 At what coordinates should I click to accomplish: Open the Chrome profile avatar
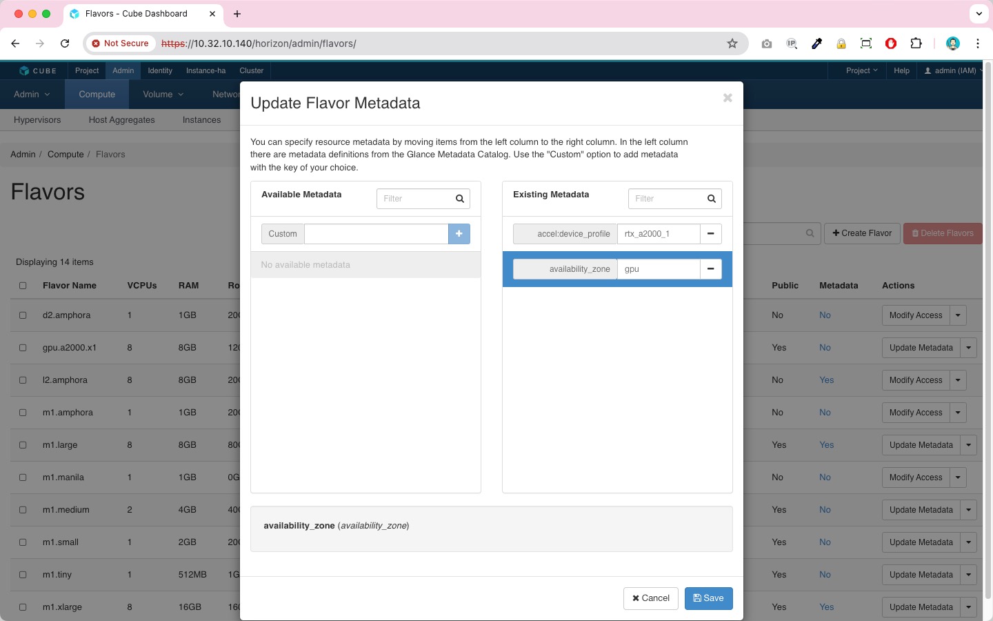(953, 43)
